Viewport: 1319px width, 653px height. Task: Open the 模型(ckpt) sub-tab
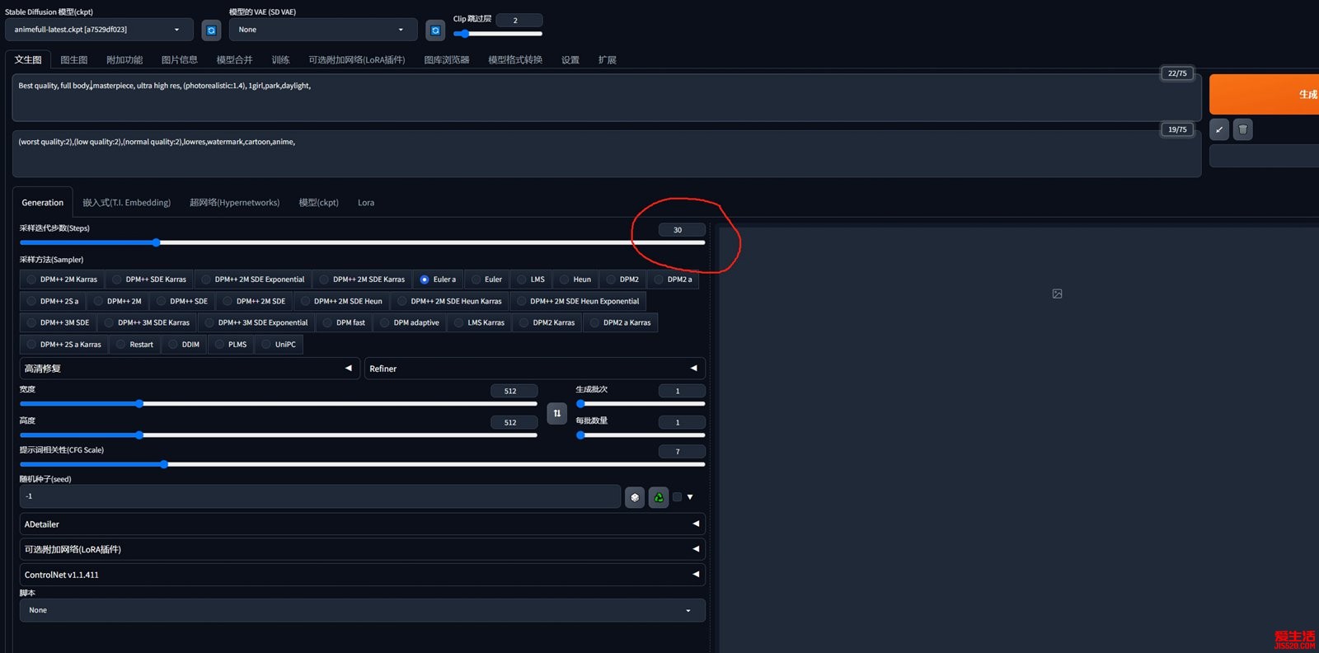(x=318, y=203)
